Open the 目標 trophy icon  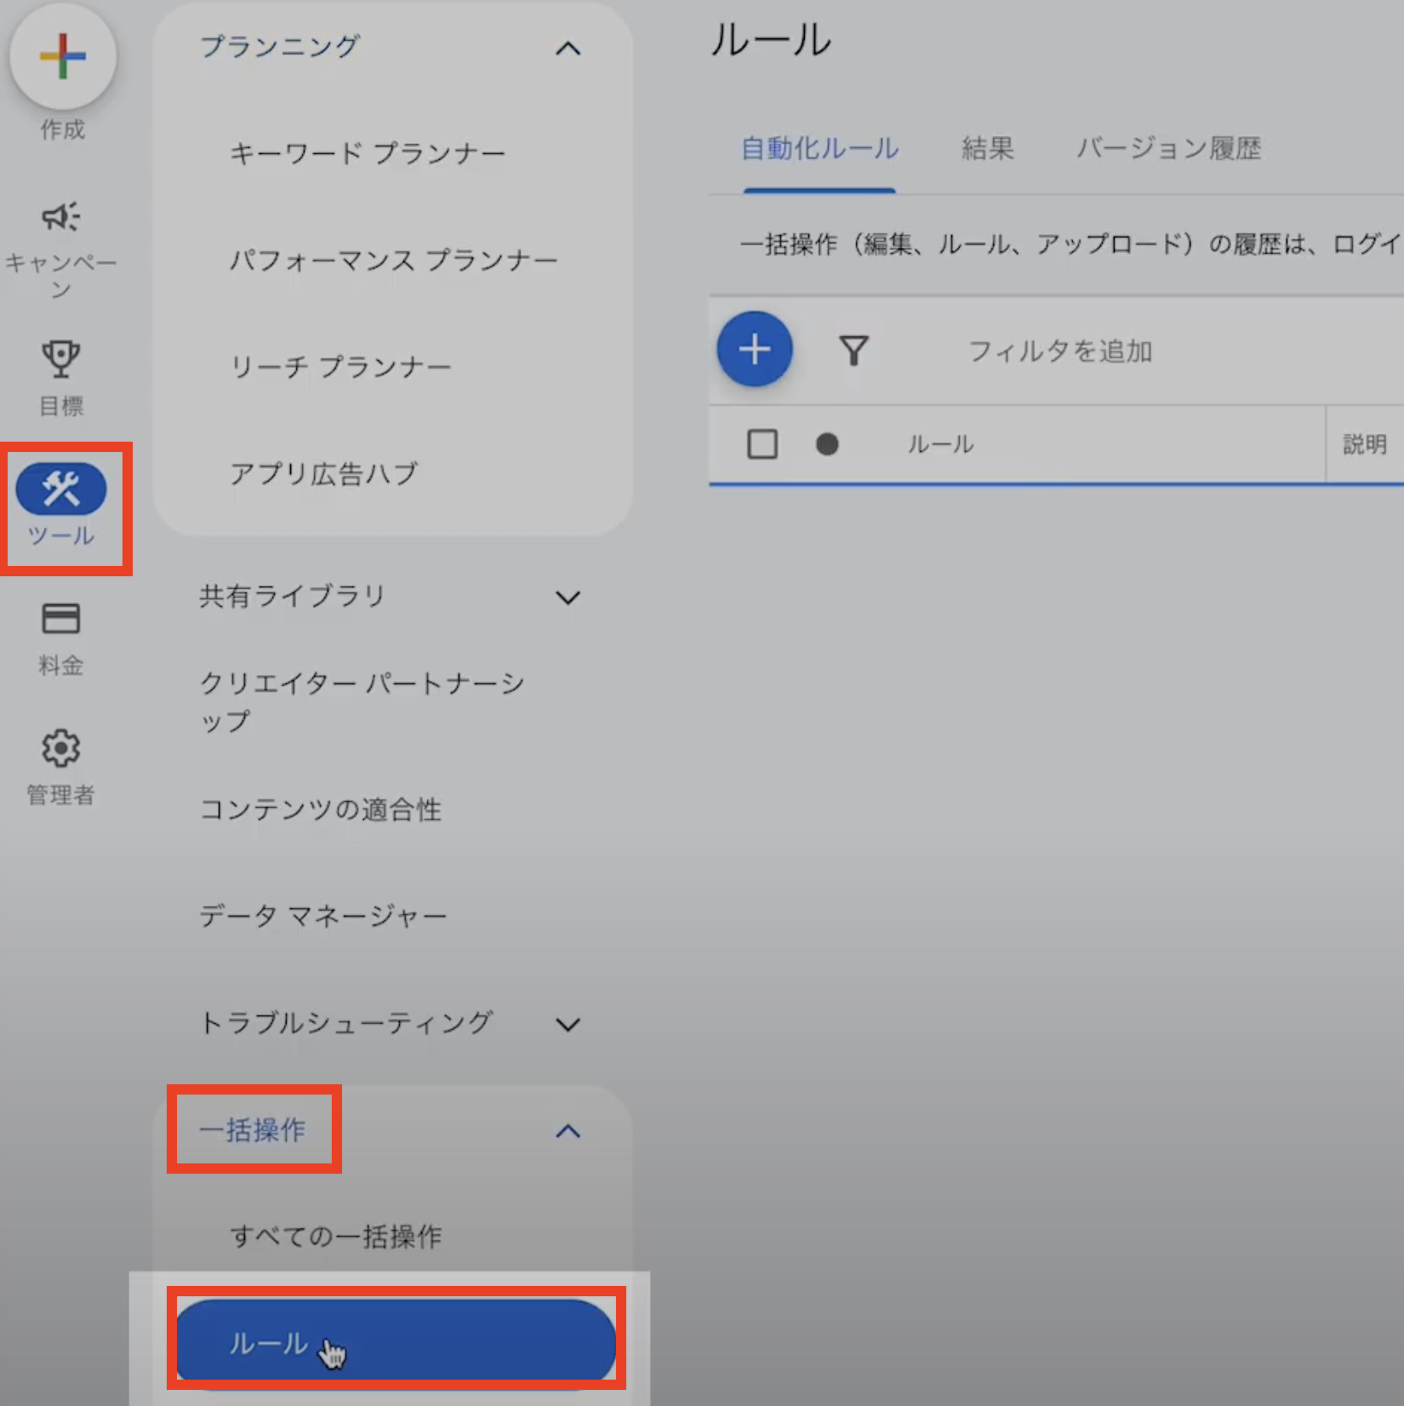pos(60,359)
